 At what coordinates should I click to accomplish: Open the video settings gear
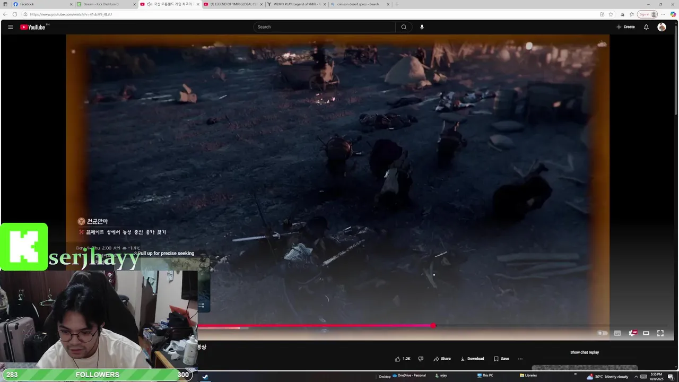coord(632,333)
